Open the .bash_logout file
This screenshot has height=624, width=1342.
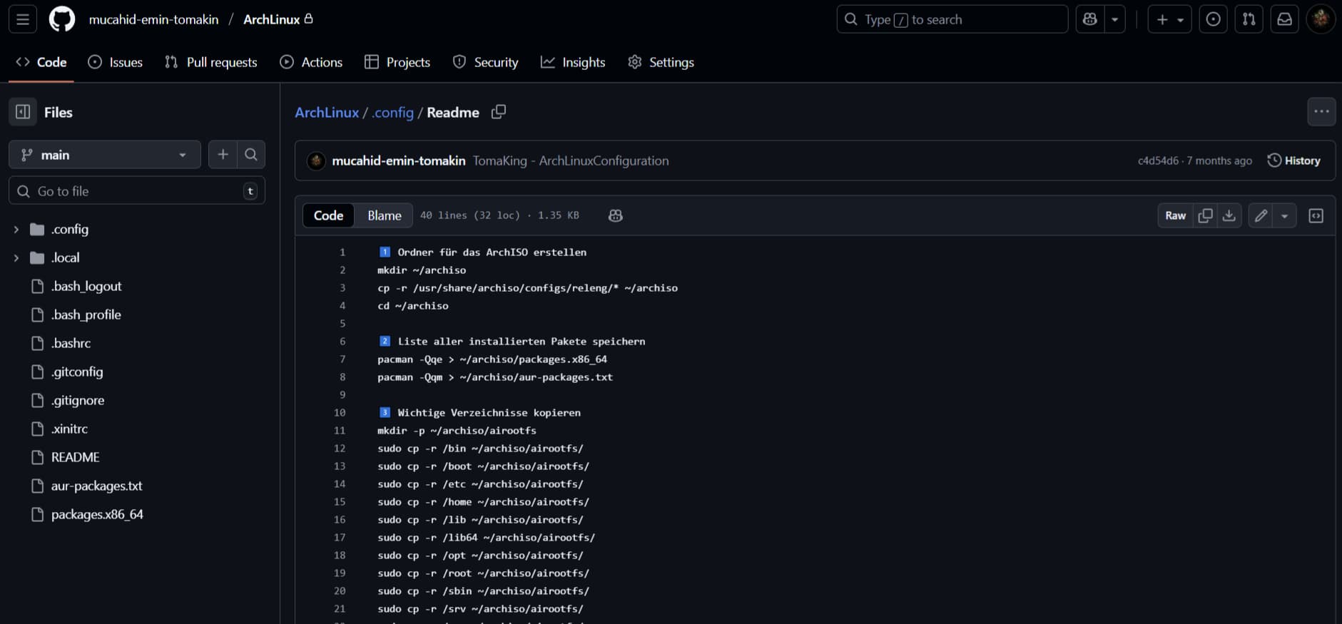86,286
